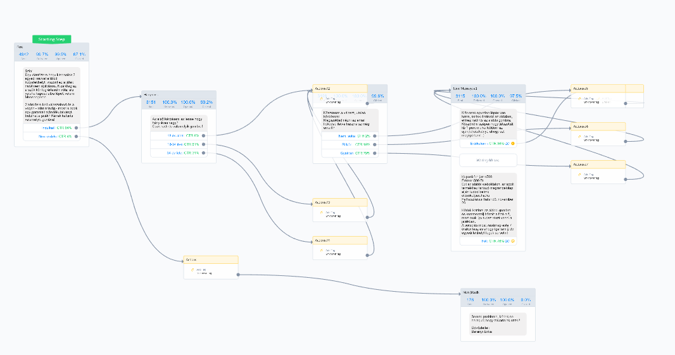
Task: Click the button row showing CTR 18%
Action: [350, 144]
